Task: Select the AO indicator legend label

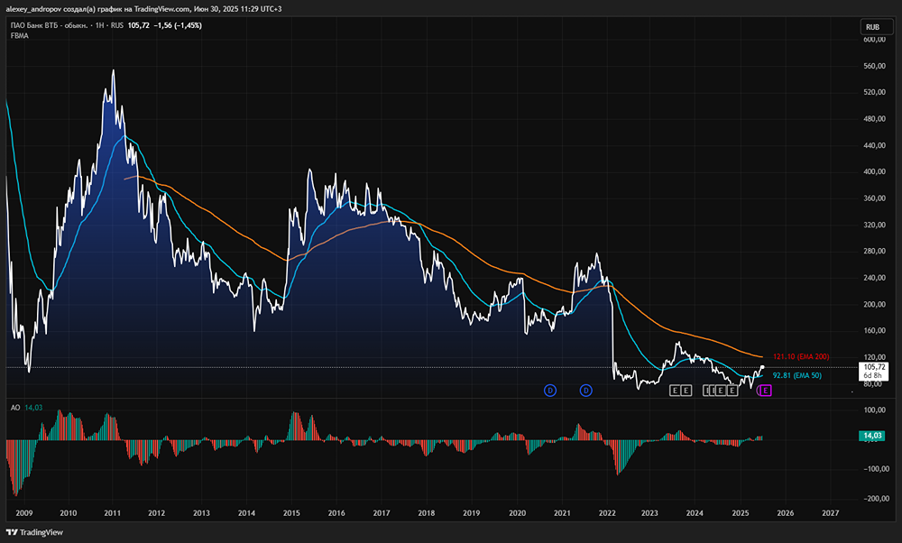Action: (15, 408)
